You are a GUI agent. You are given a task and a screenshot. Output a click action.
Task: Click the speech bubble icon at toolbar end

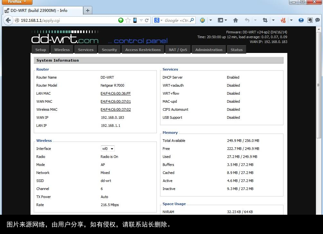(318, 20)
